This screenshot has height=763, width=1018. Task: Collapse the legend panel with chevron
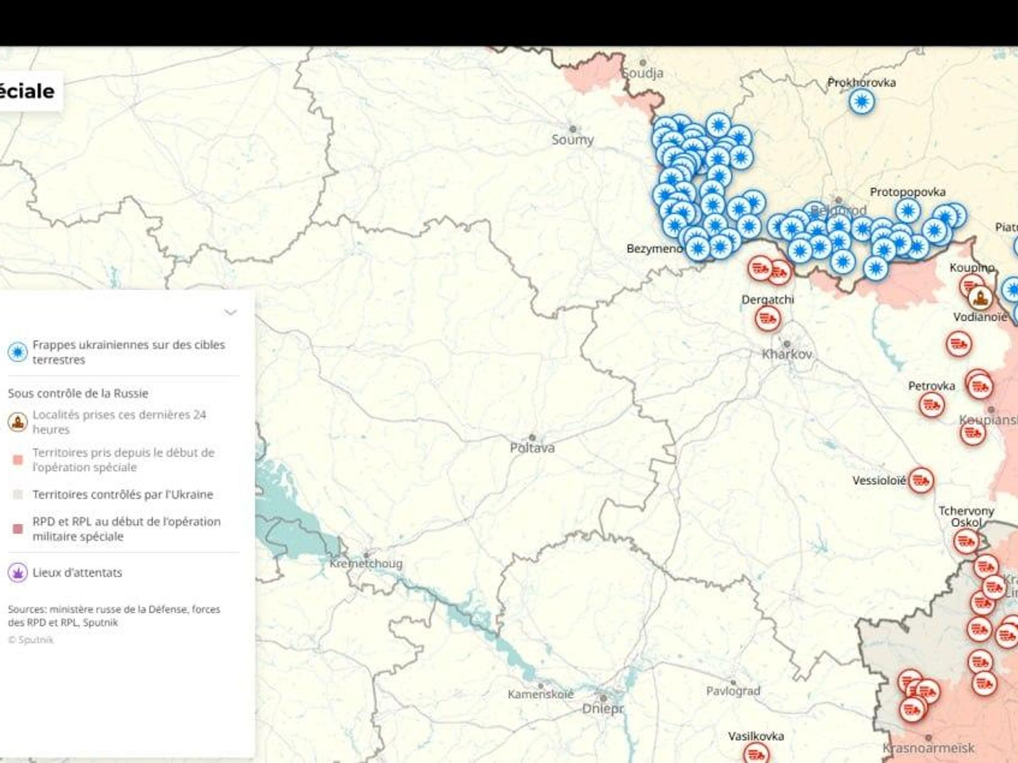tap(230, 312)
